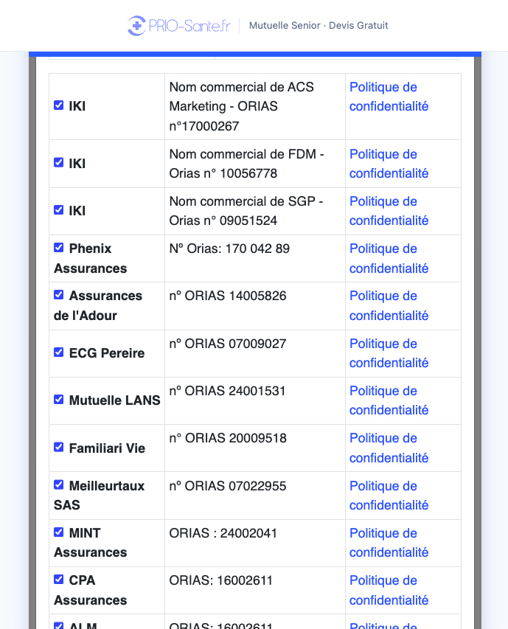Click the first 'n° ORIAS 07009027' cell
The height and width of the screenshot is (629, 508).
255,353
